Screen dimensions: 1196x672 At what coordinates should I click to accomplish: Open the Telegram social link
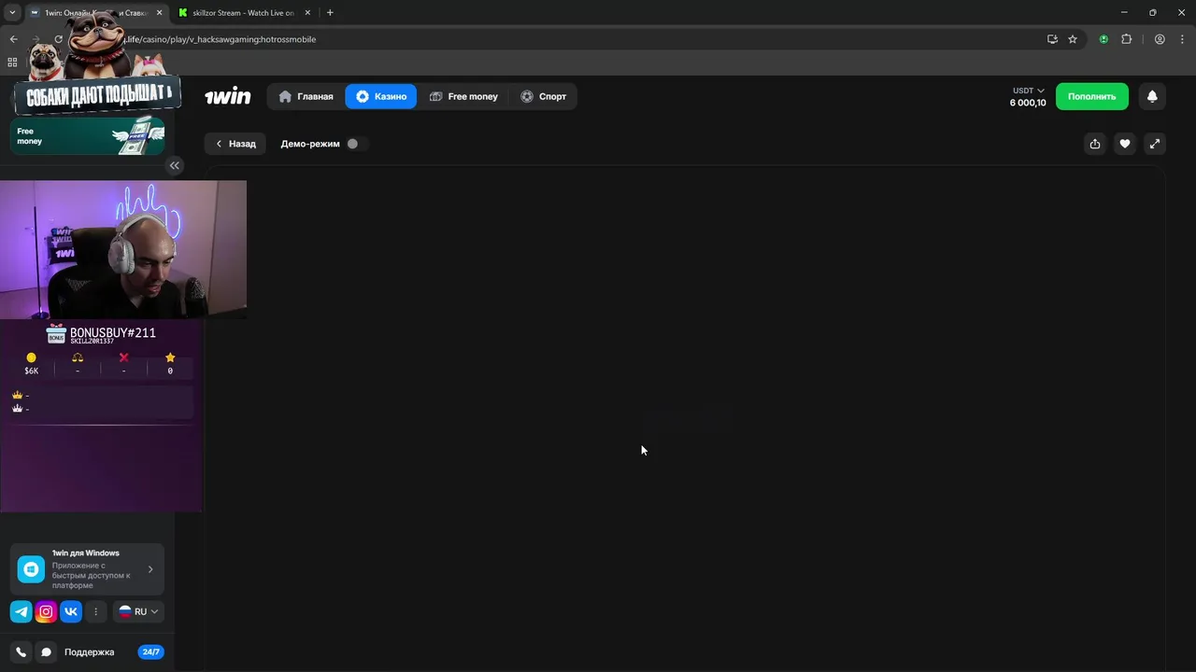(x=21, y=612)
